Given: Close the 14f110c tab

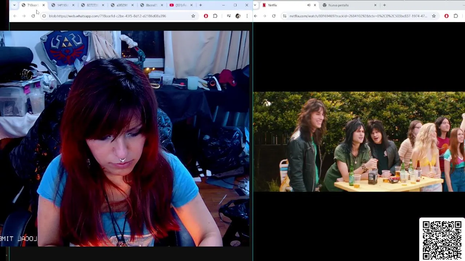Looking at the screenshot, I should pos(73,5).
